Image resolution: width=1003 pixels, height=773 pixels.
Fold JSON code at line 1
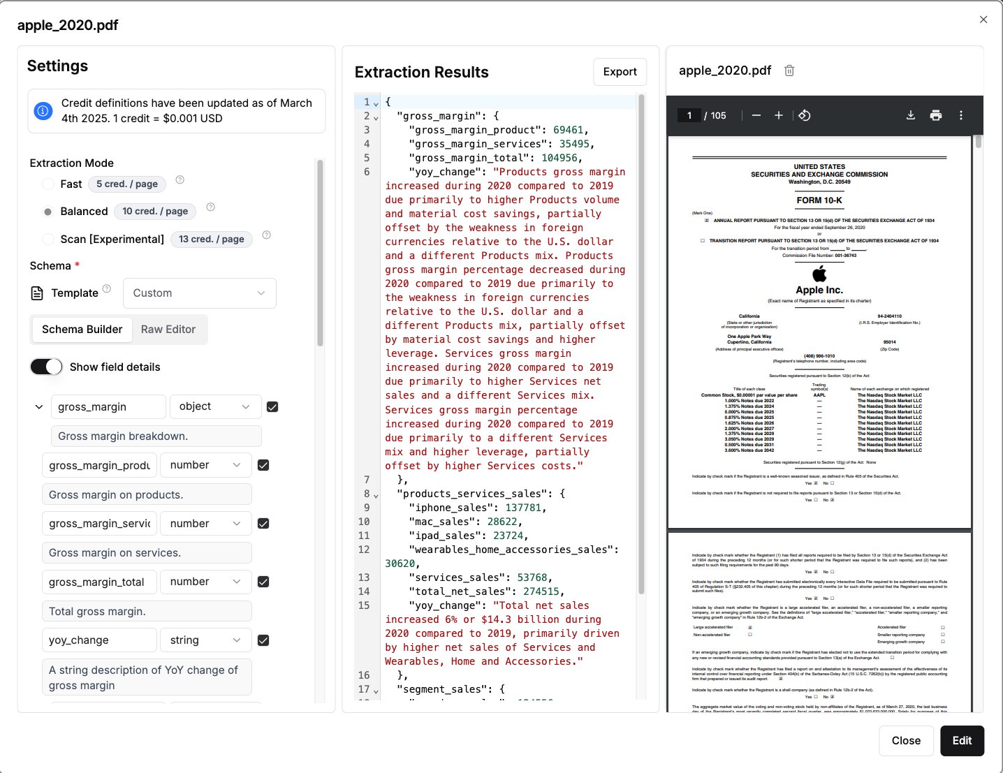376,103
